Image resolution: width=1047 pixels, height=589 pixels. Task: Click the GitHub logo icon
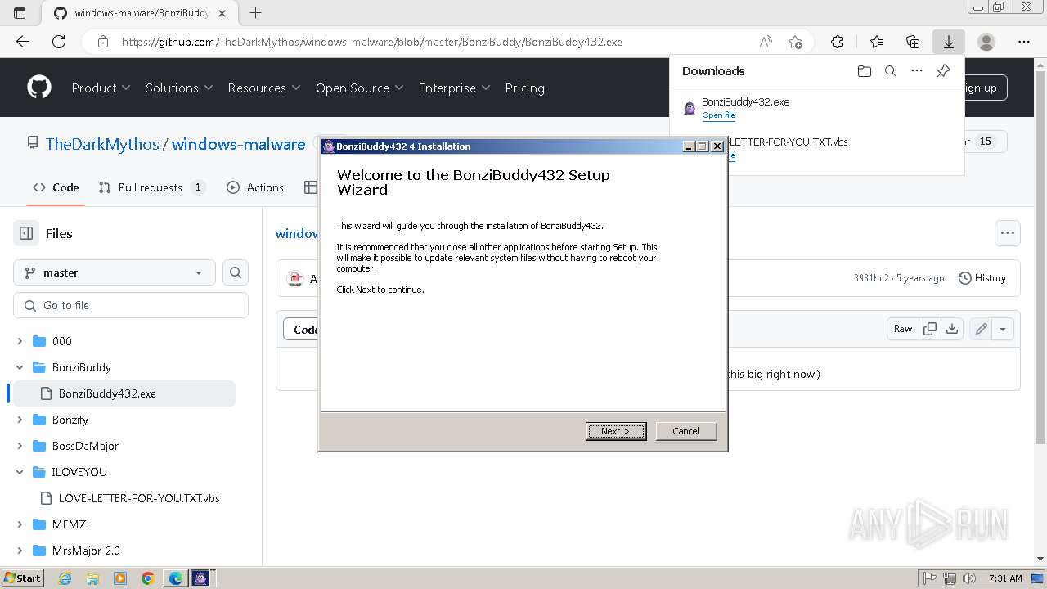pyautogui.click(x=38, y=88)
